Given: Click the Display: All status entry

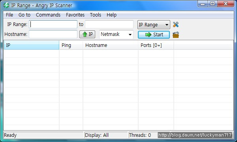Looking at the screenshot, I should 97,135.
